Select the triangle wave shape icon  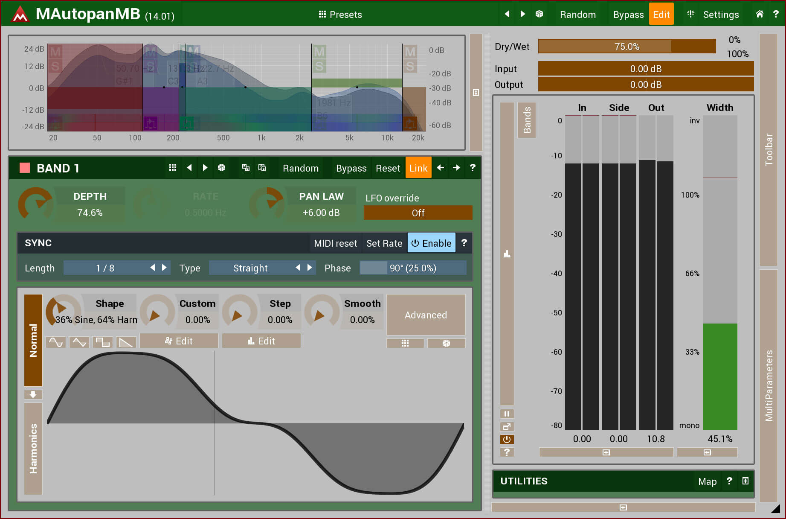(79, 342)
